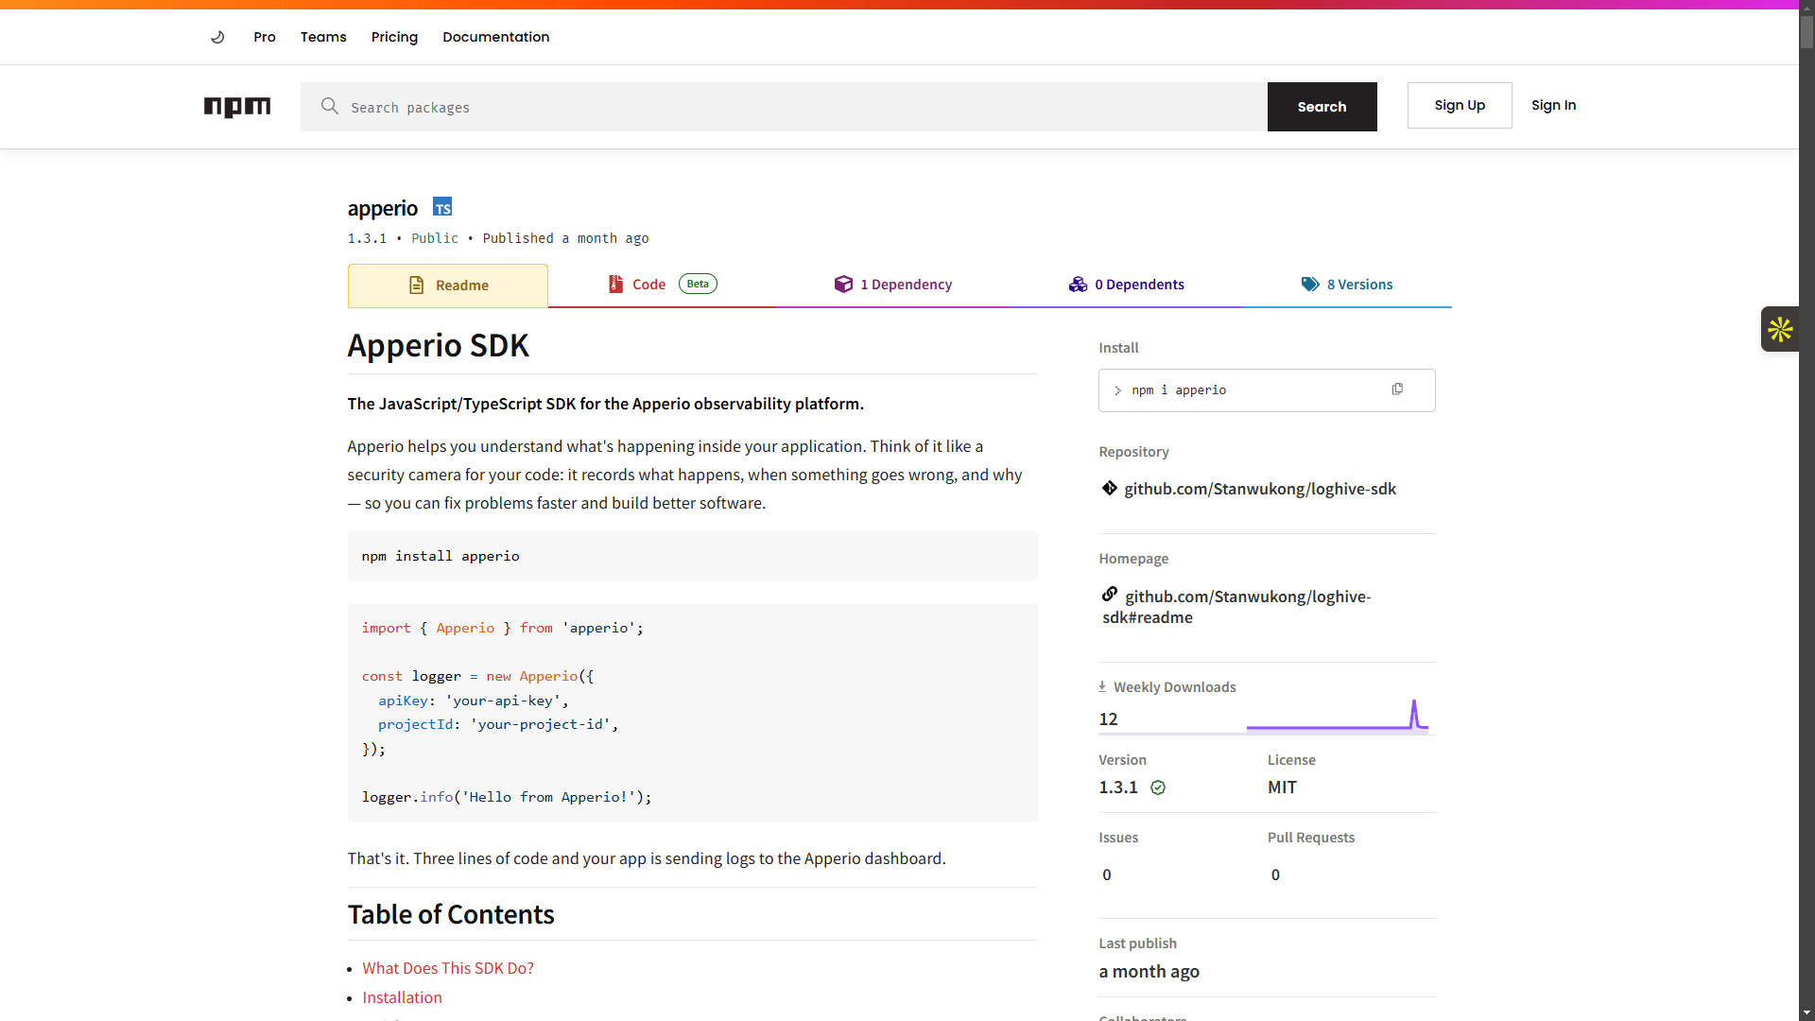
Task: Click the 'Published a month ago' text
Action: [565, 238]
